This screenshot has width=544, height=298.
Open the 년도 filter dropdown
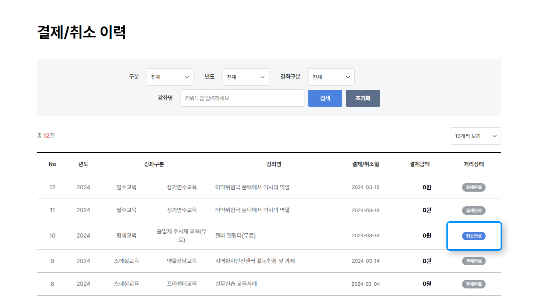[246, 77]
